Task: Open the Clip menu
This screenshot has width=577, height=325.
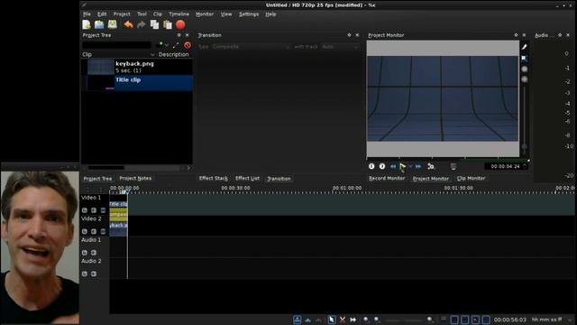Action: point(158,14)
